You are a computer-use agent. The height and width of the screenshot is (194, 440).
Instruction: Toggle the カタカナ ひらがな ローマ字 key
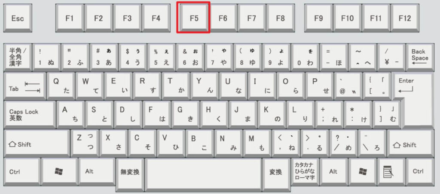[306, 172]
